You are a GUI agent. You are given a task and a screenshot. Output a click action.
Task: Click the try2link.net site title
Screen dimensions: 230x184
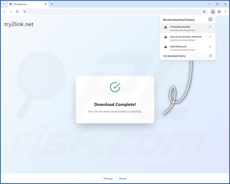pos(19,24)
